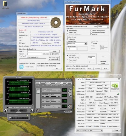The image size is (126, 136).
Task: Click the Twitter bird icon
Action: pos(21,67)
